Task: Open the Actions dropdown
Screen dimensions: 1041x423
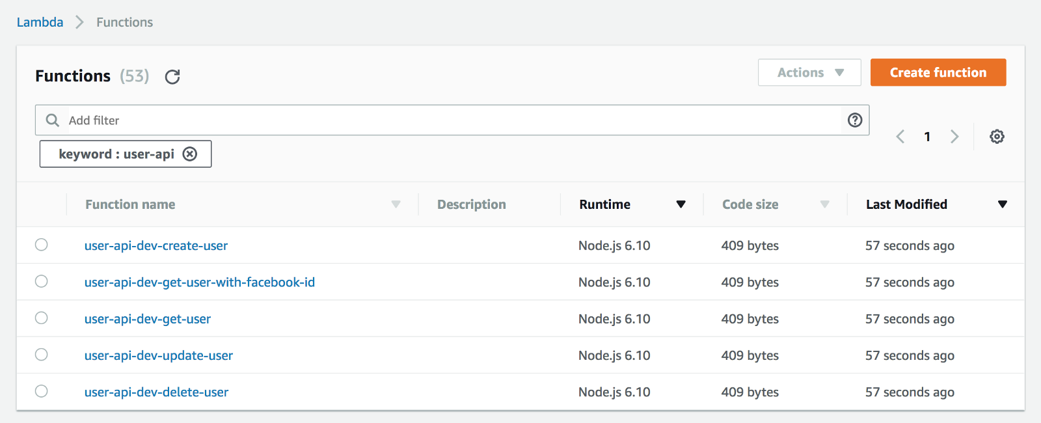Action: pos(809,72)
